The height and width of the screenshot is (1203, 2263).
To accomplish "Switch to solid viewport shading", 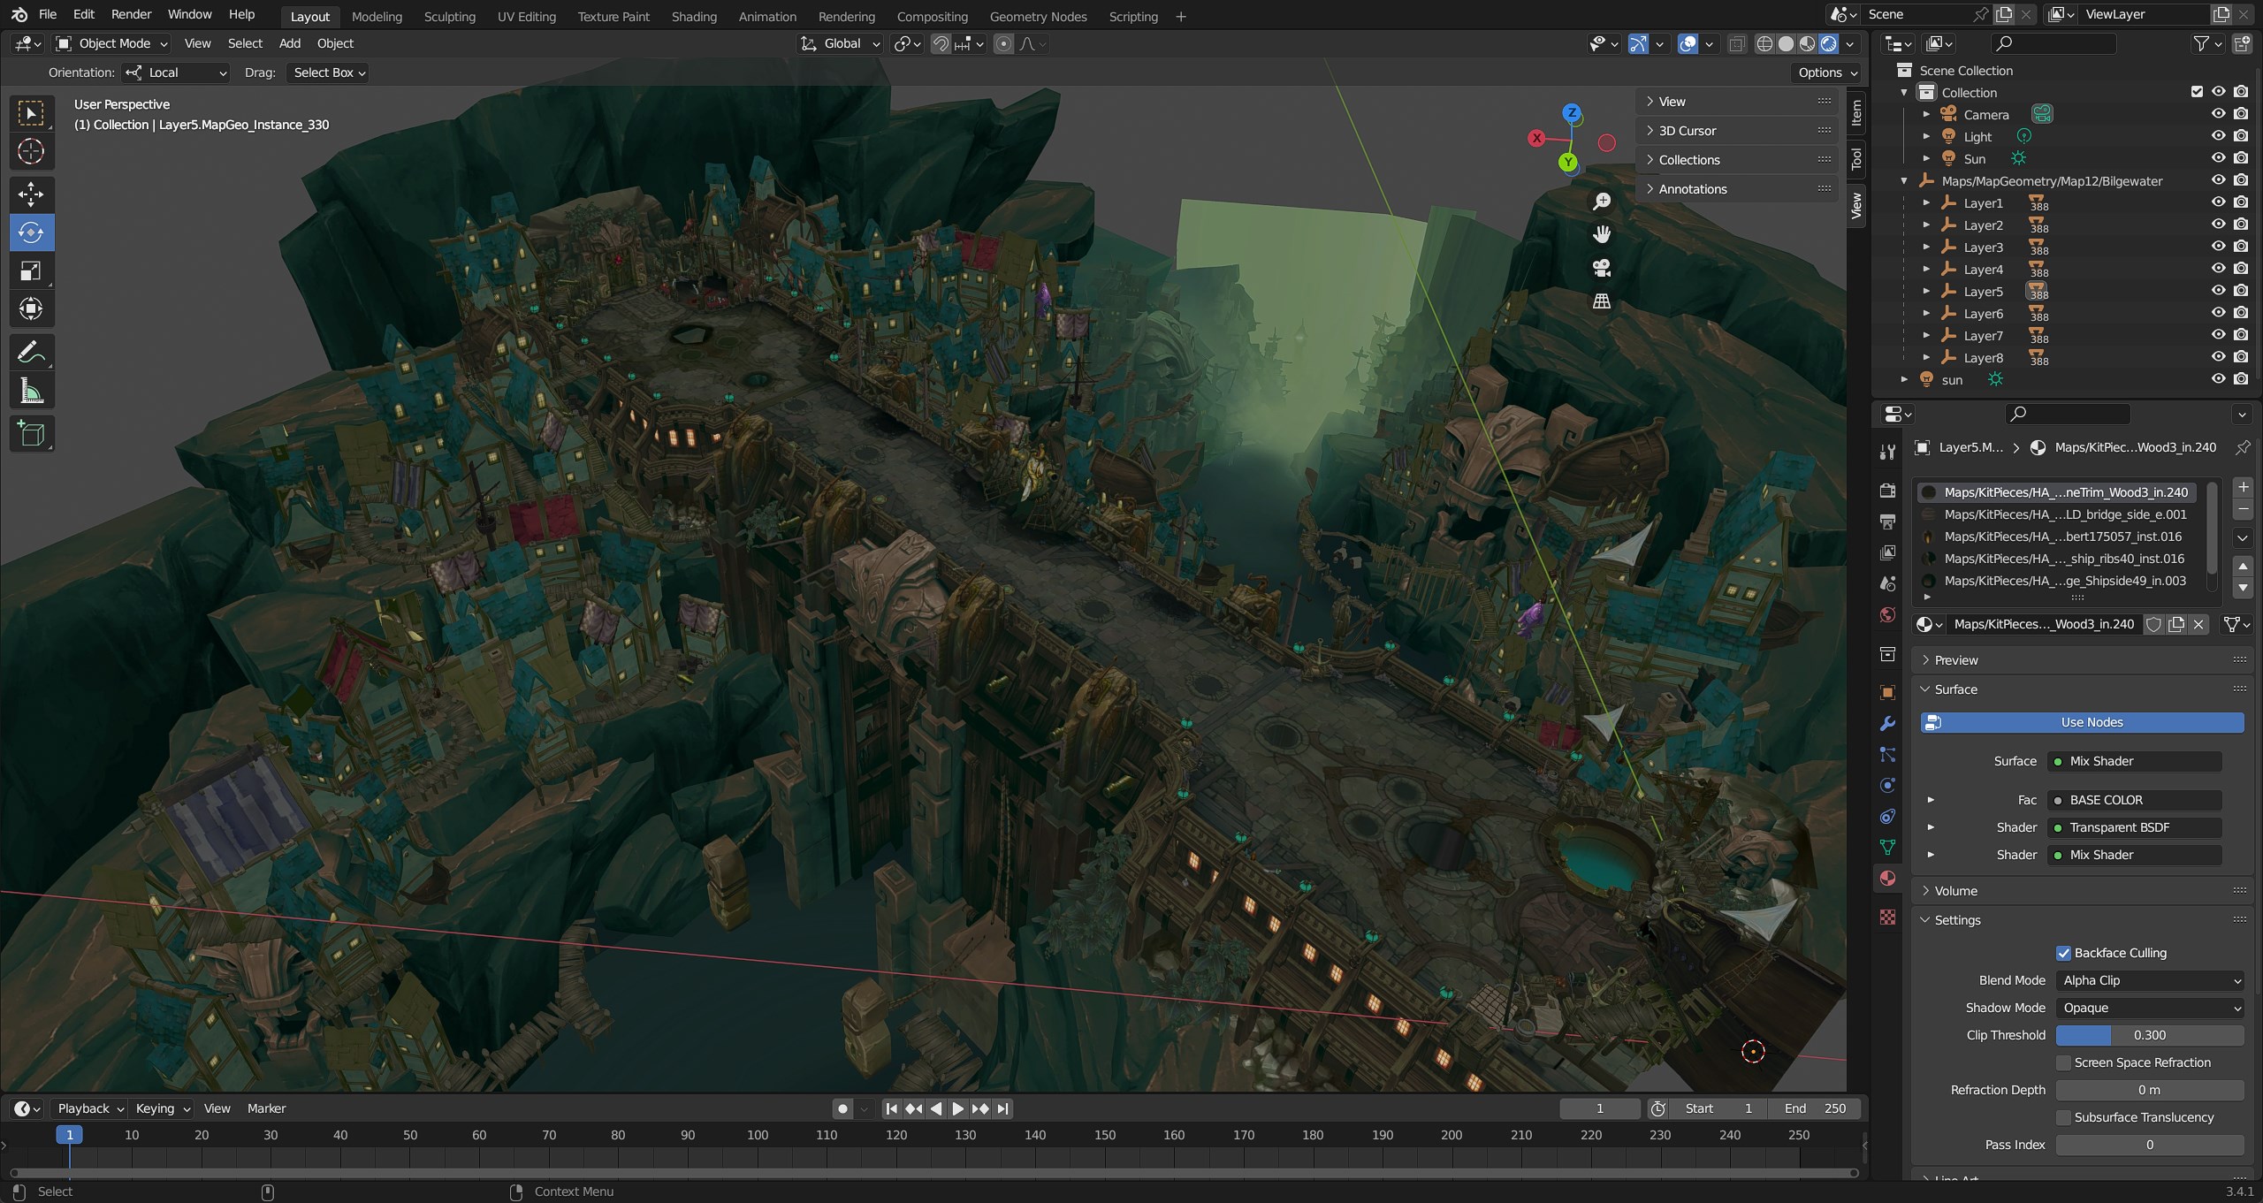I will pyautogui.click(x=1786, y=43).
